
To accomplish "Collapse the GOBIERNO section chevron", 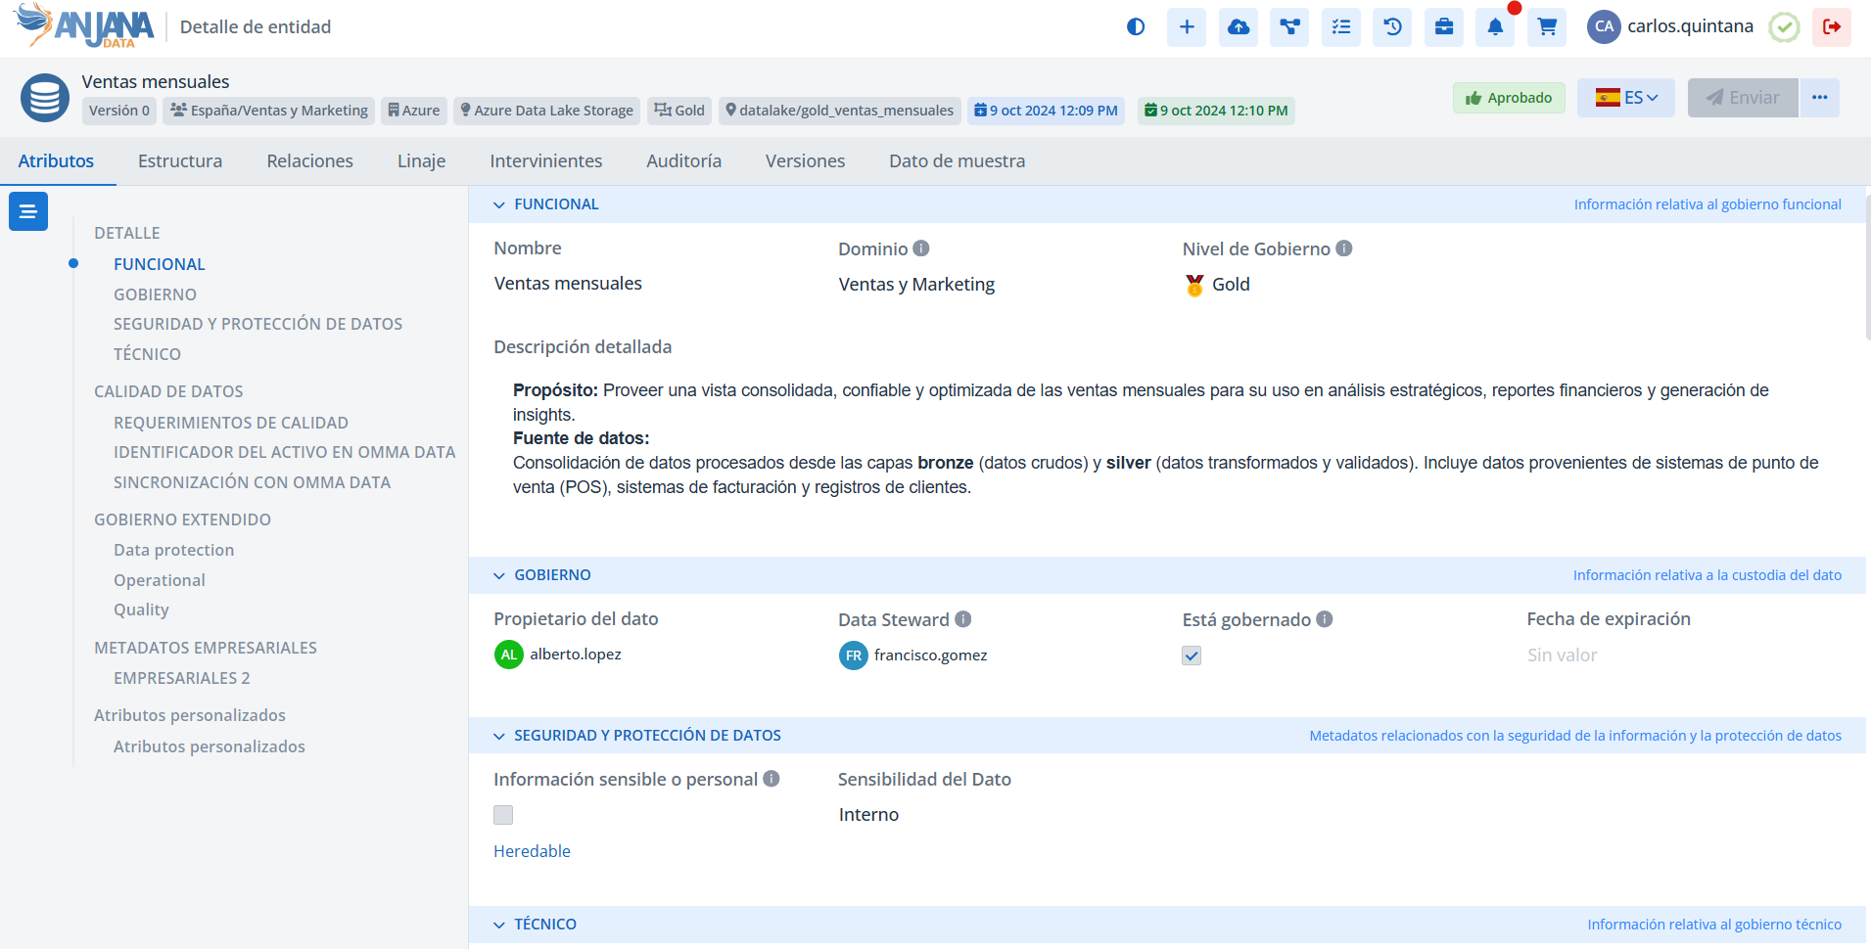I will pyautogui.click(x=499, y=575).
